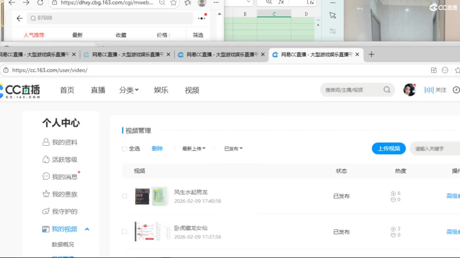
Task: Click the back arrow beside 87608 search
Action: point(20,18)
